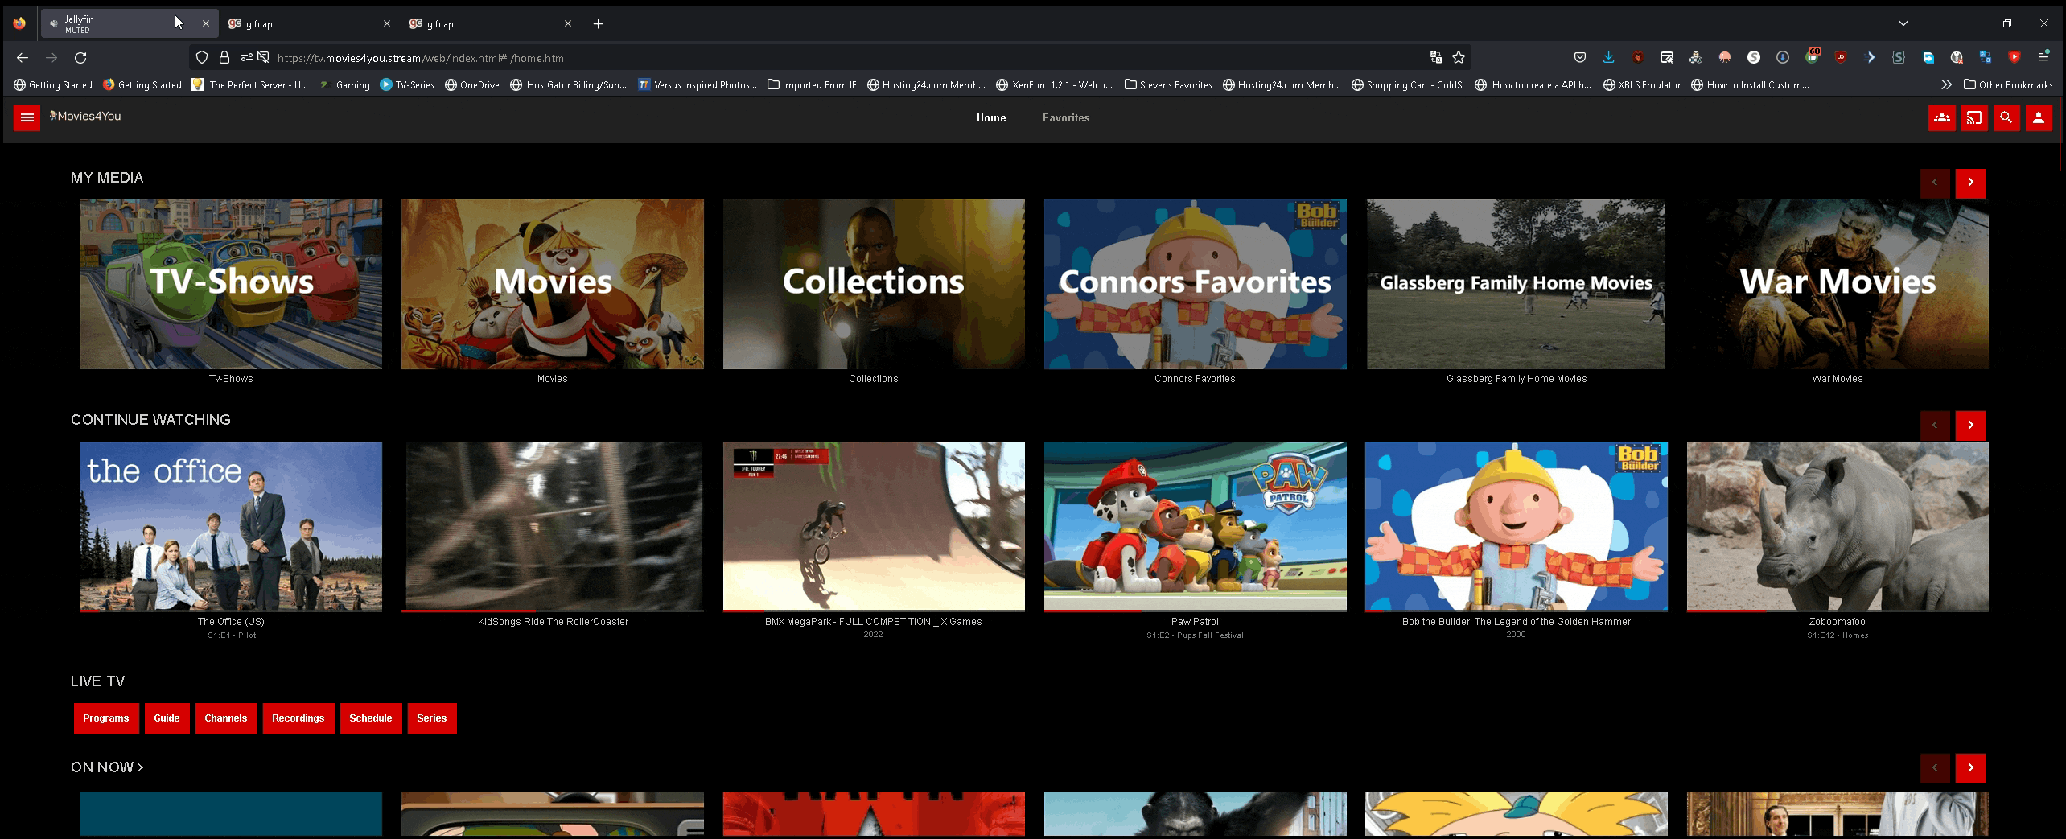Open Firefox downloads arrow icon

tap(1608, 58)
